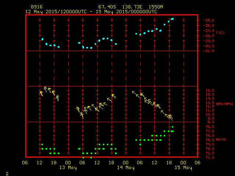Viewport: 235px width, 176px height.
Task: Select the latitude value 67.40S
Action: coord(107,7)
